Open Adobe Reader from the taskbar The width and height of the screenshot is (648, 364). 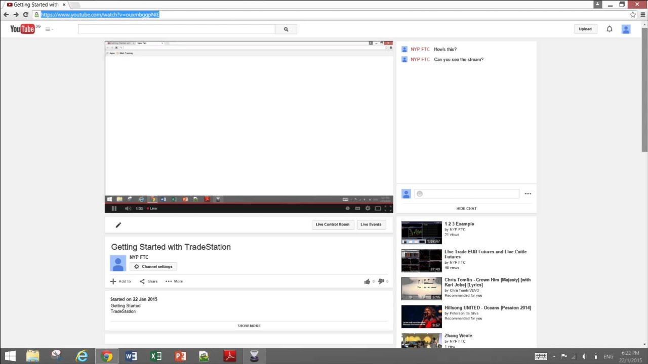(x=230, y=356)
